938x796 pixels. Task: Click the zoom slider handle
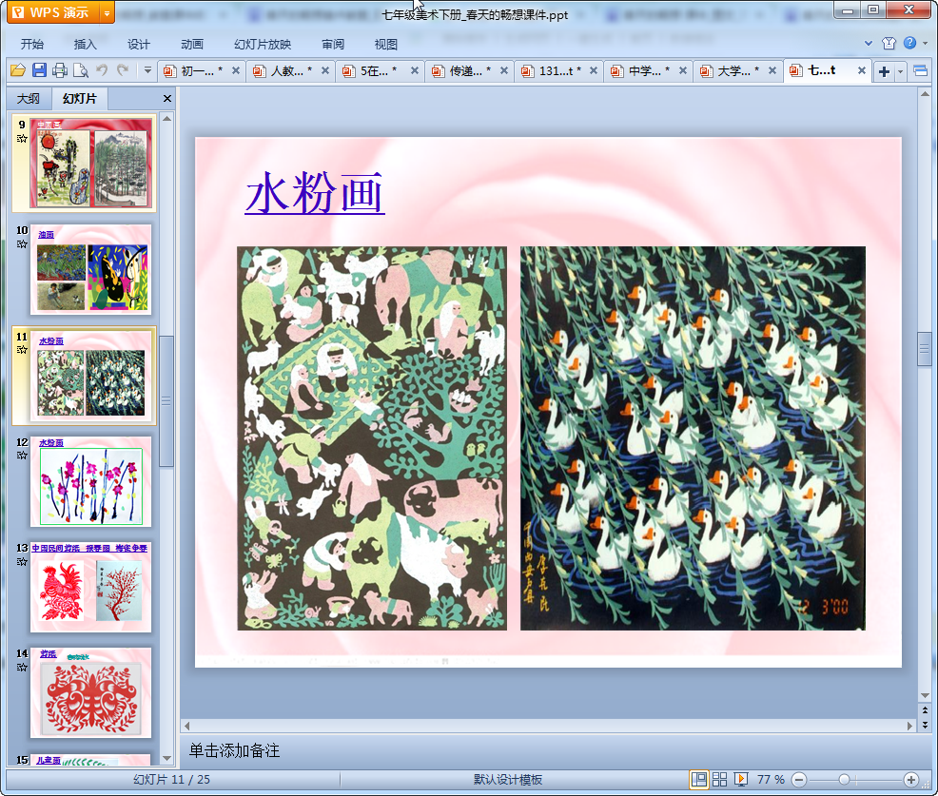pyautogui.click(x=844, y=780)
